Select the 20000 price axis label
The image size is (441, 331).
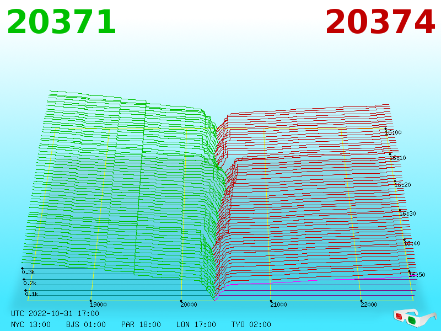[189, 305]
